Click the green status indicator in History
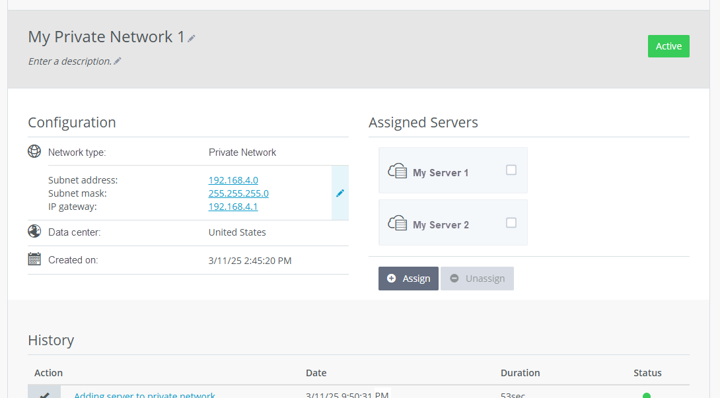This screenshot has width=720, height=398. (x=648, y=394)
